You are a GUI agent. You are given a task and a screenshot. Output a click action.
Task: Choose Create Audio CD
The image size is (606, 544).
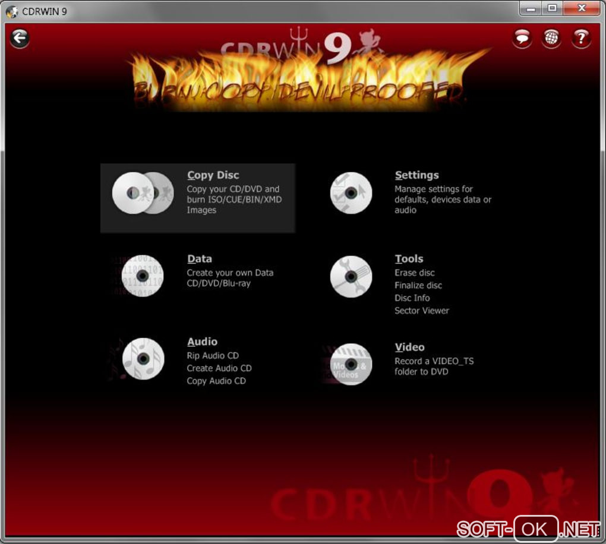click(219, 368)
